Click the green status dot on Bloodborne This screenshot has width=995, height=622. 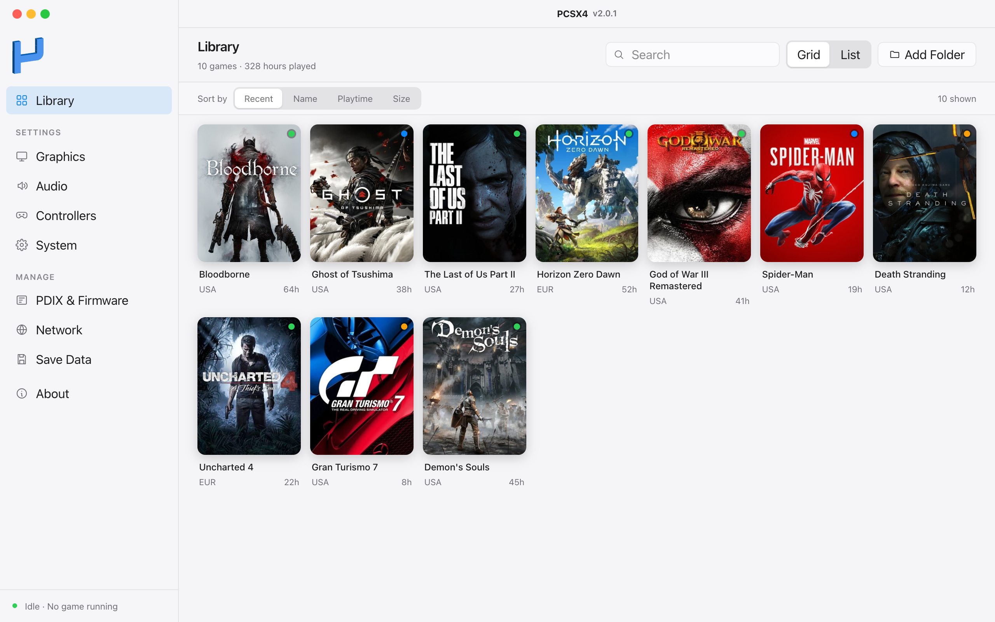(292, 134)
